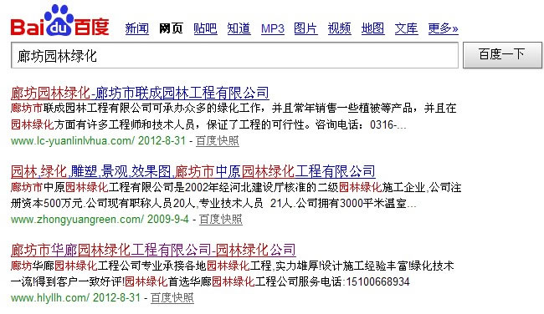The image size is (544, 314).
Task: Go to the 贴吧 tab
Action: click(x=205, y=28)
